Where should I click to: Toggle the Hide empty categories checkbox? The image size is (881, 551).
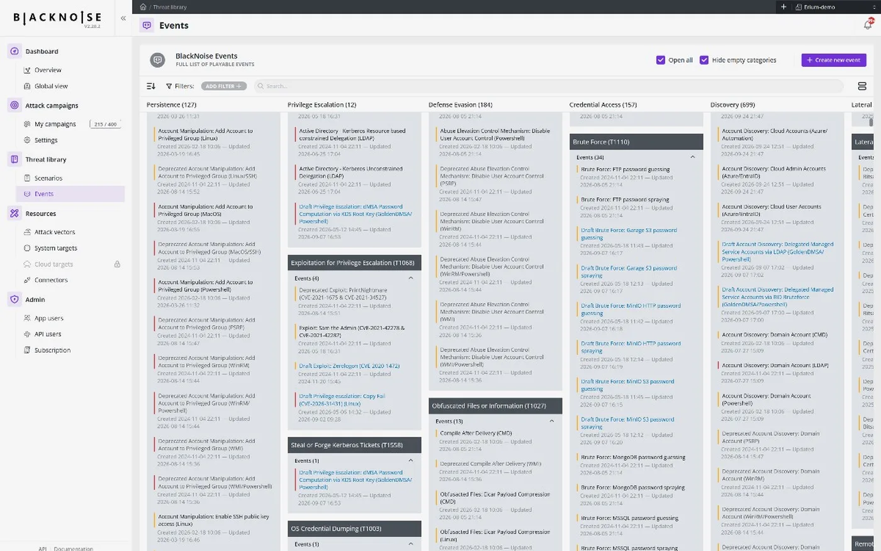coord(704,60)
